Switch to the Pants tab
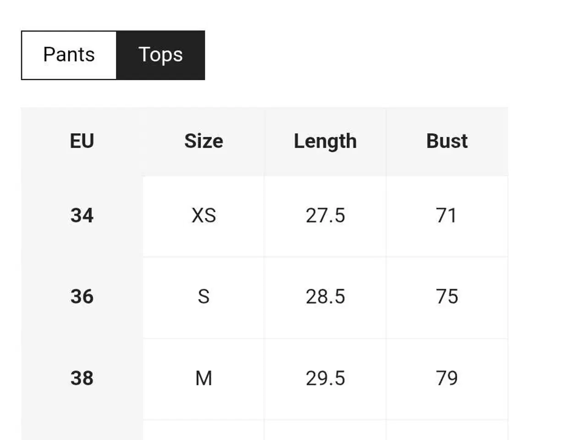 click(69, 55)
